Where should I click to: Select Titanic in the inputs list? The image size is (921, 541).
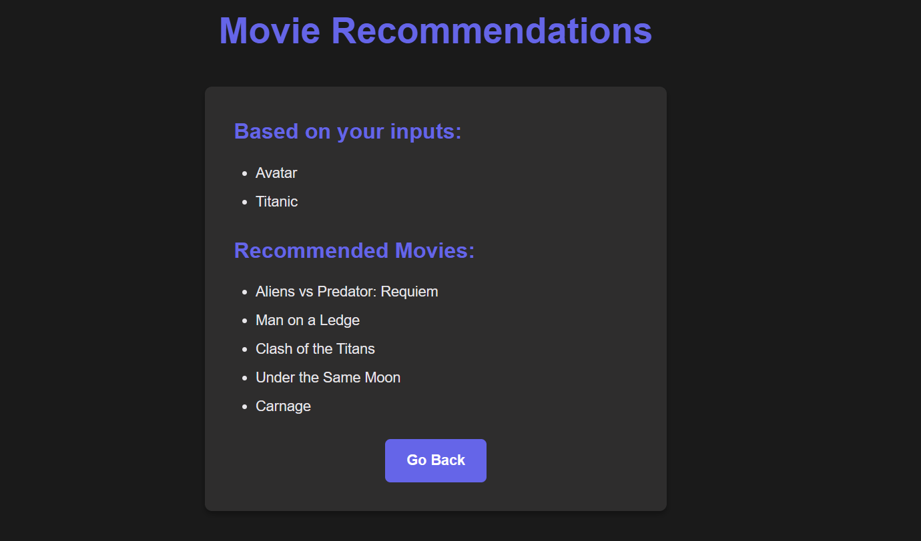click(x=276, y=201)
